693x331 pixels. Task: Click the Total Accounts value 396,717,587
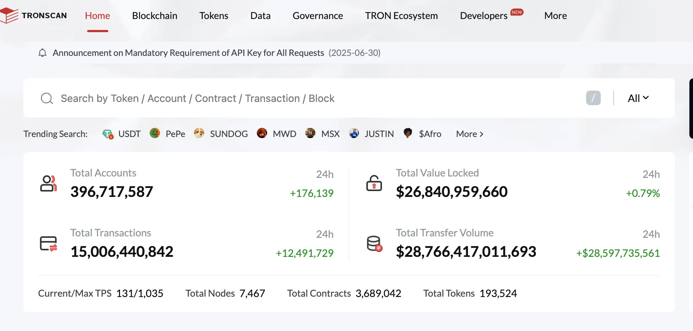(112, 192)
